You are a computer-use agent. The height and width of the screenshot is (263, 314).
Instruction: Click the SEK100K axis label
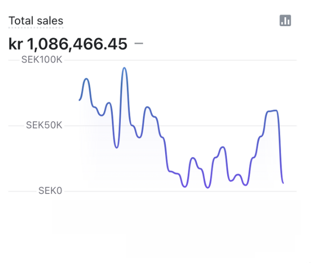click(x=42, y=61)
